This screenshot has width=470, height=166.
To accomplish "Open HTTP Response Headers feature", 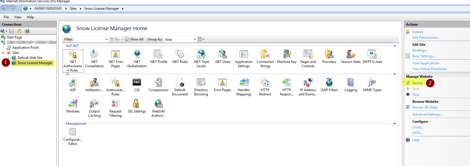I will pyautogui.click(x=287, y=87).
